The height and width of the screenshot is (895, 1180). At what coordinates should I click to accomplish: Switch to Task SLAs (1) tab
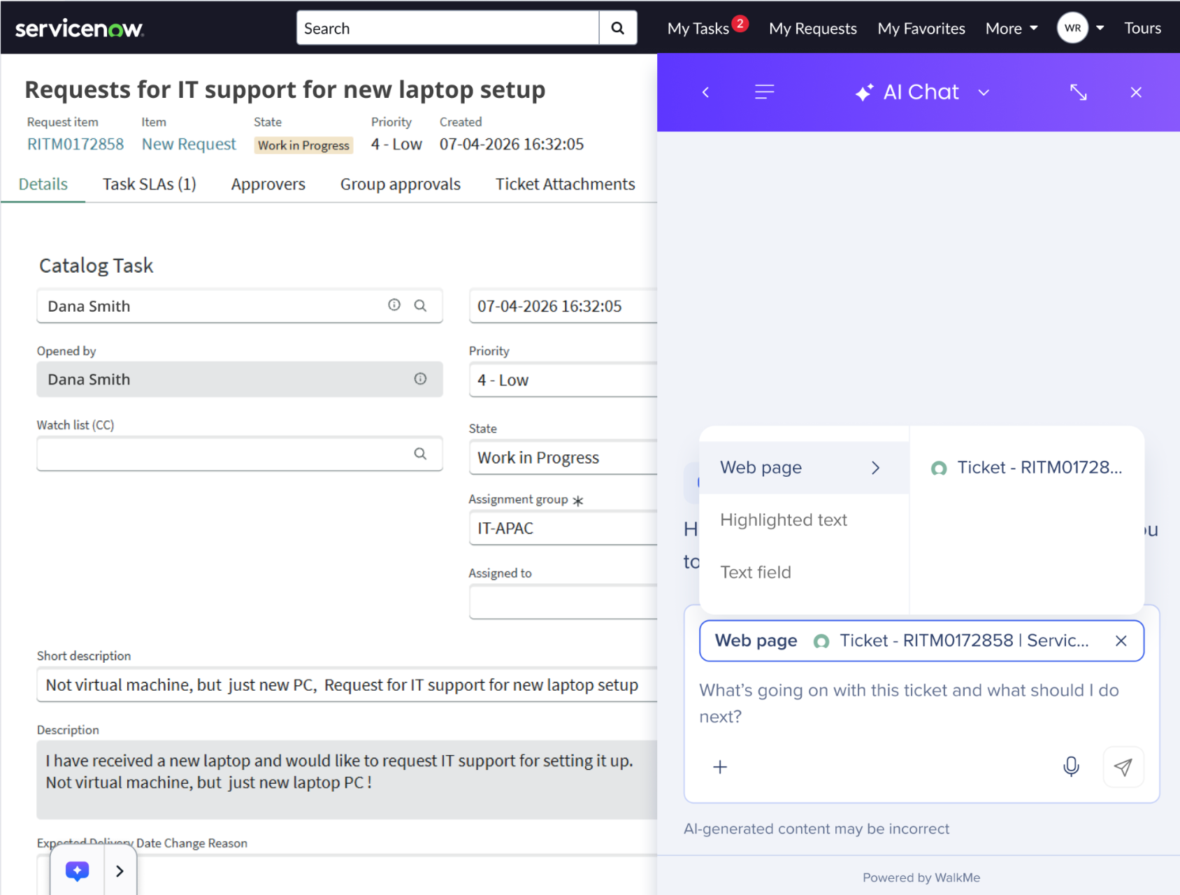click(149, 184)
